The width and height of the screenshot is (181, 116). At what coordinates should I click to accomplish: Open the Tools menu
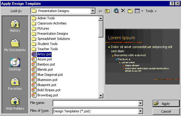(151, 11)
